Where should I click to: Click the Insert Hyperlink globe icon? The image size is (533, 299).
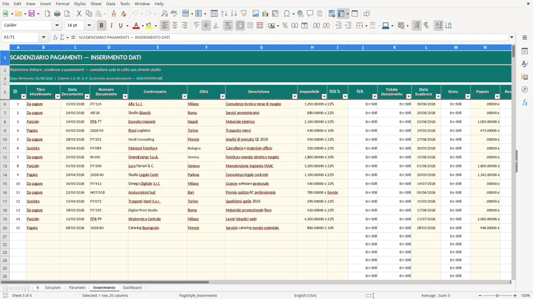(x=300, y=14)
